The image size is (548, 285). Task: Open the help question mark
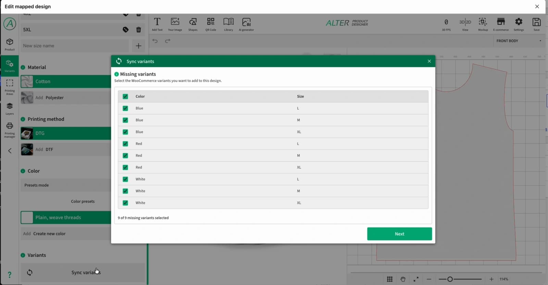tap(10, 275)
